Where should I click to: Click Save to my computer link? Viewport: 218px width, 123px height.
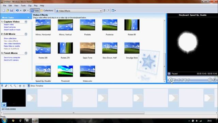coord(12,57)
